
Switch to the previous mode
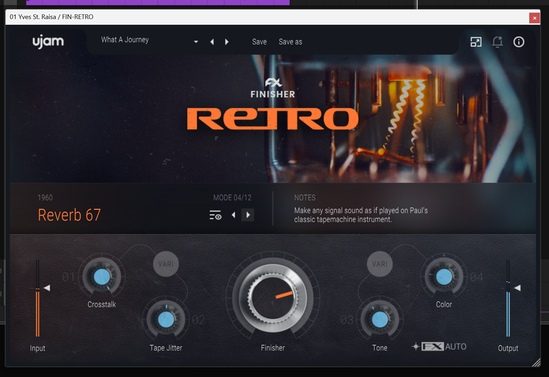pyautogui.click(x=233, y=215)
